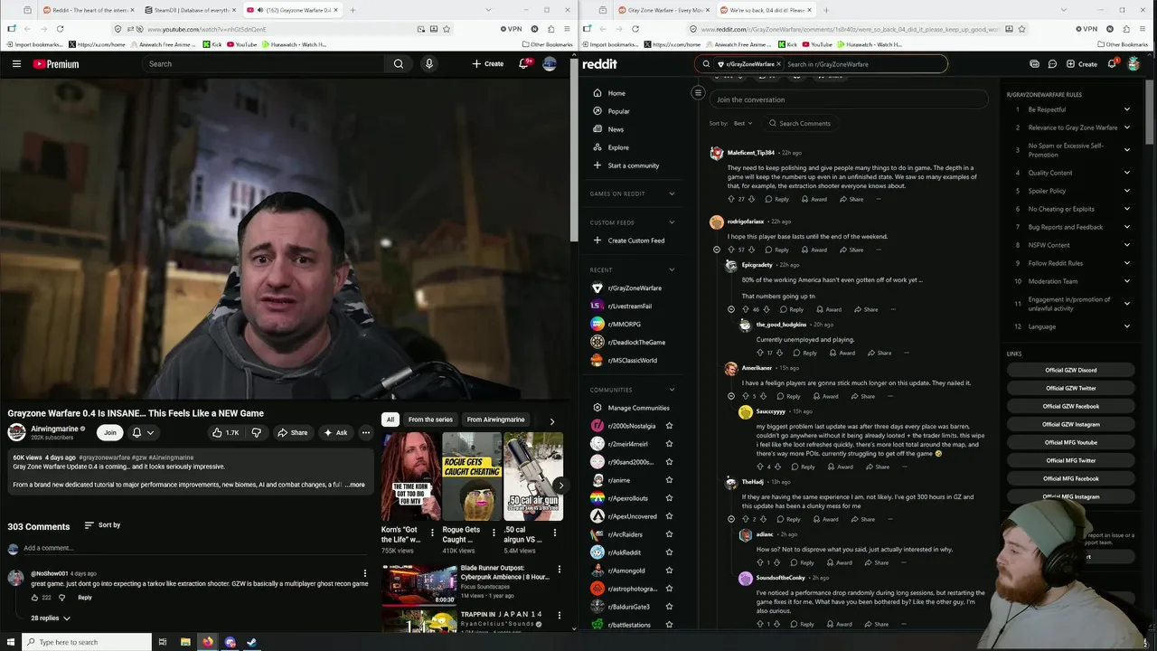Screen dimensions: 1157x651
Task: Click the YouTube search magnifier button
Action: point(399,64)
